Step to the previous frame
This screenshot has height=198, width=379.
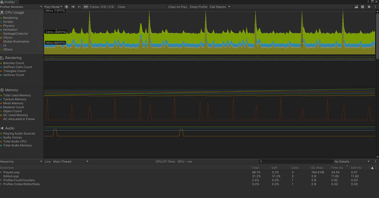73,7
